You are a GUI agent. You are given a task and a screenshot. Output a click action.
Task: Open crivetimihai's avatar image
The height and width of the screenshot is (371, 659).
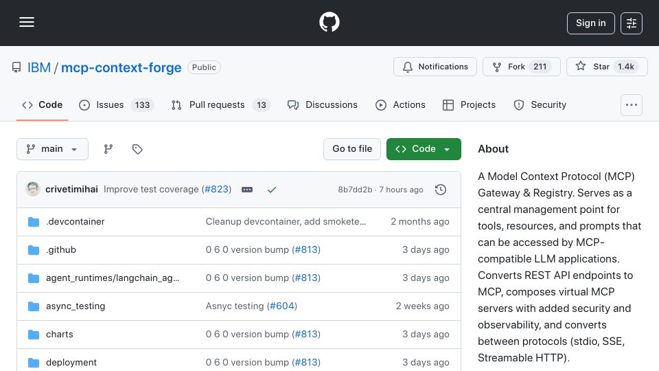33,190
